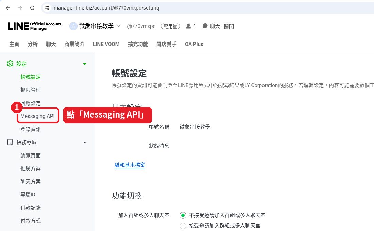Select 登錄資訊 in the sidebar
The image size is (374, 231).
[31, 129]
